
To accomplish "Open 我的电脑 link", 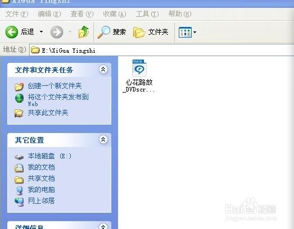I will 41,190.
